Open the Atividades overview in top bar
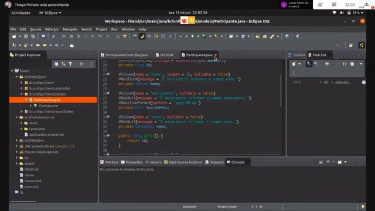The height and width of the screenshot is (211, 375). 21,13
